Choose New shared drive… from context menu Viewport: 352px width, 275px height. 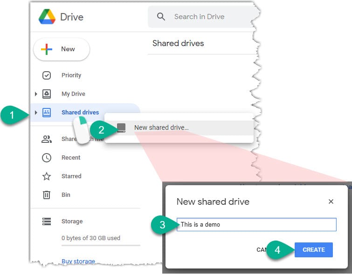coord(161,127)
